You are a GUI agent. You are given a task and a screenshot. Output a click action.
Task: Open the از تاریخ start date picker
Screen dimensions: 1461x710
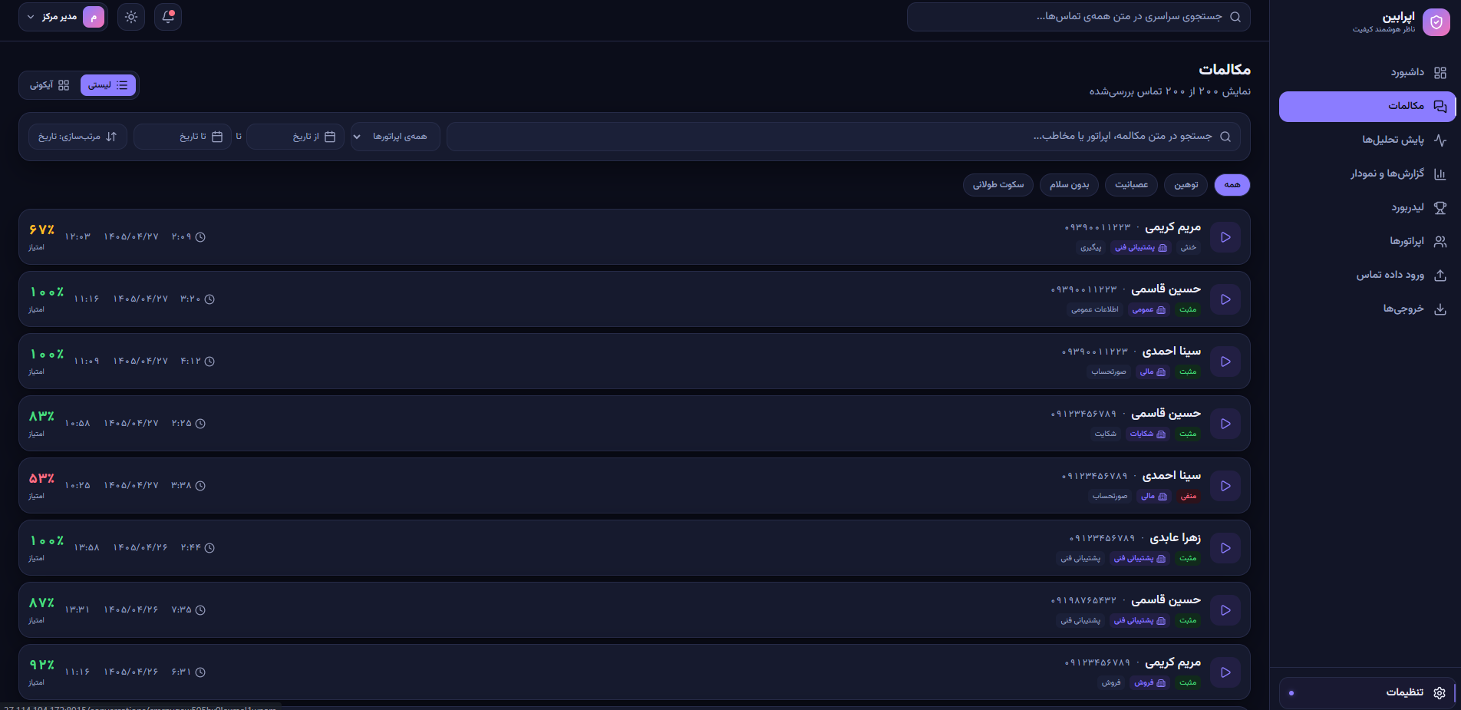[x=295, y=137]
